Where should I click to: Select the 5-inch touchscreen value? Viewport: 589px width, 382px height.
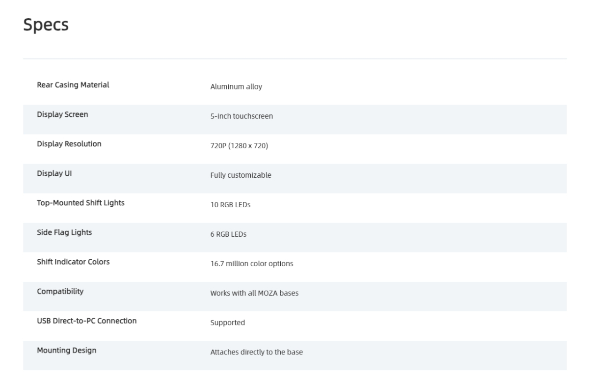(241, 116)
